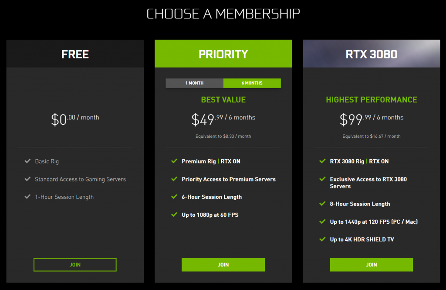Join the Priority membership plan
Viewport: 446px width, 290px height.
point(223,265)
